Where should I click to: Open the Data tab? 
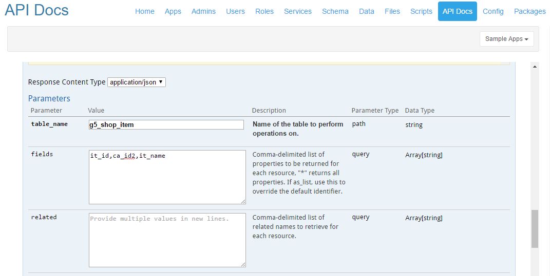(x=366, y=11)
